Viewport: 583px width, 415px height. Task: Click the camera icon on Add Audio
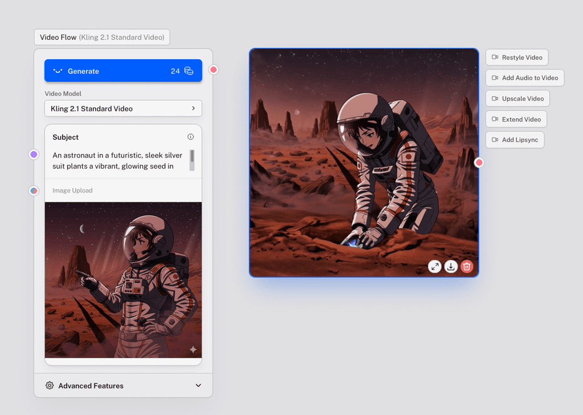(495, 78)
